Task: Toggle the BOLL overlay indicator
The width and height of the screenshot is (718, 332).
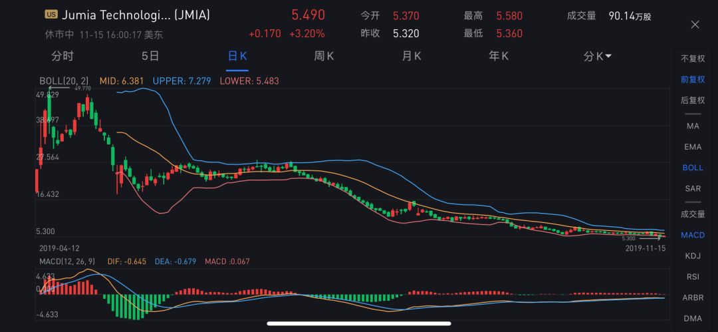Action: pyautogui.click(x=693, y=168)
